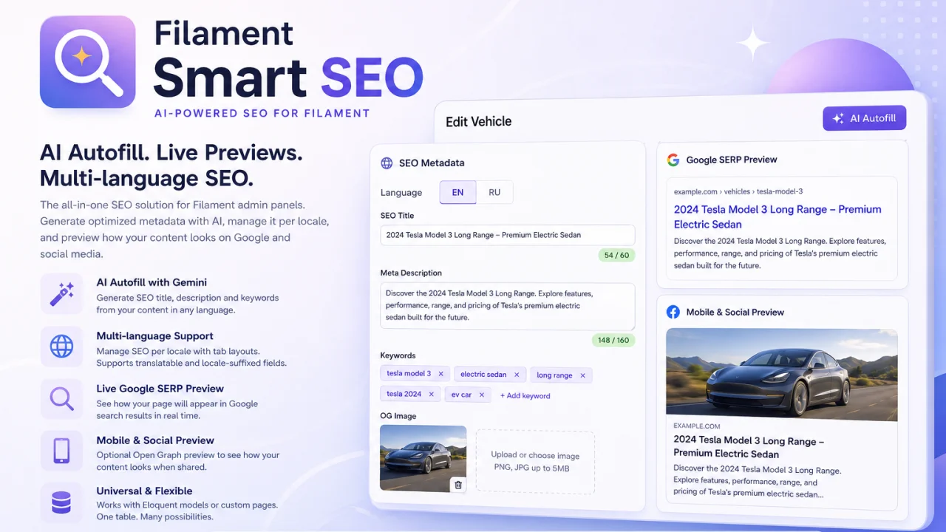Delete OG image with trash icon
946x532 pixels.
pyautogui.click(x=458, y=485)
